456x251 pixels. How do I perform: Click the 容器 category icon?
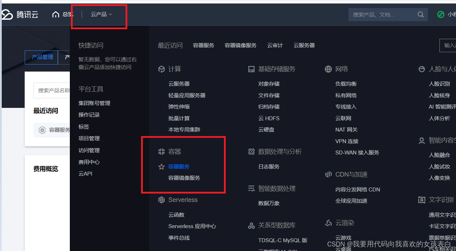[162, 152]
